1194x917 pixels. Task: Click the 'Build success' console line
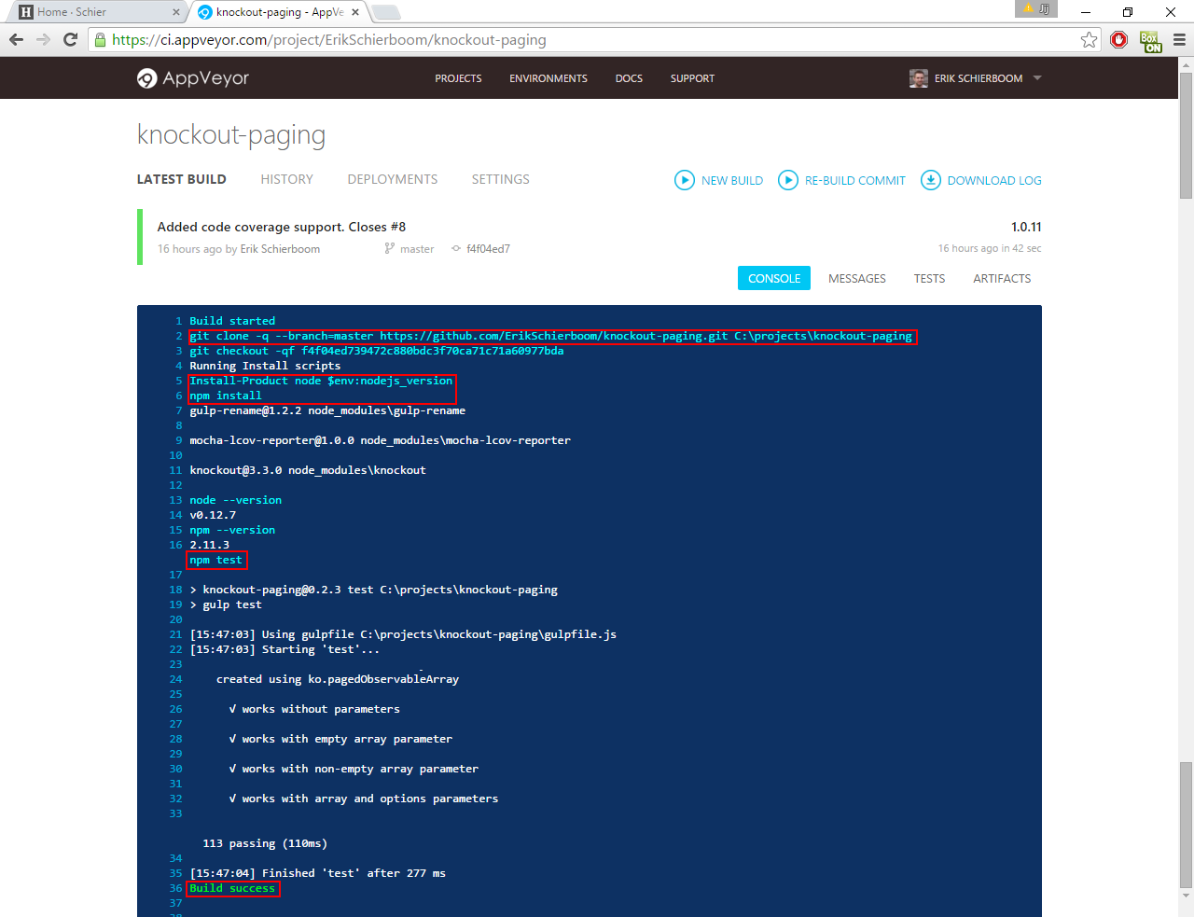tap(232, 888)
